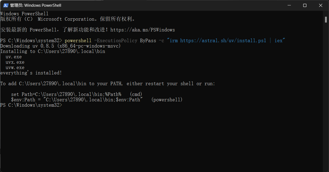
Task: Close the PowerShell window
Action: 321,5
